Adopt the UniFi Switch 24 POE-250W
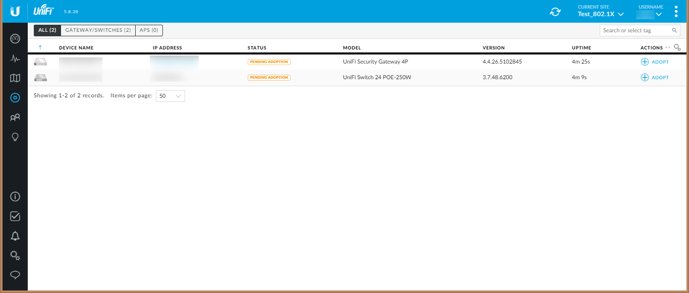 (x=655, y=78)
